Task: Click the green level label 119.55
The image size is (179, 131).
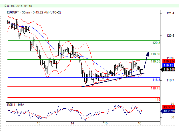Action: [x=155, y=61]
